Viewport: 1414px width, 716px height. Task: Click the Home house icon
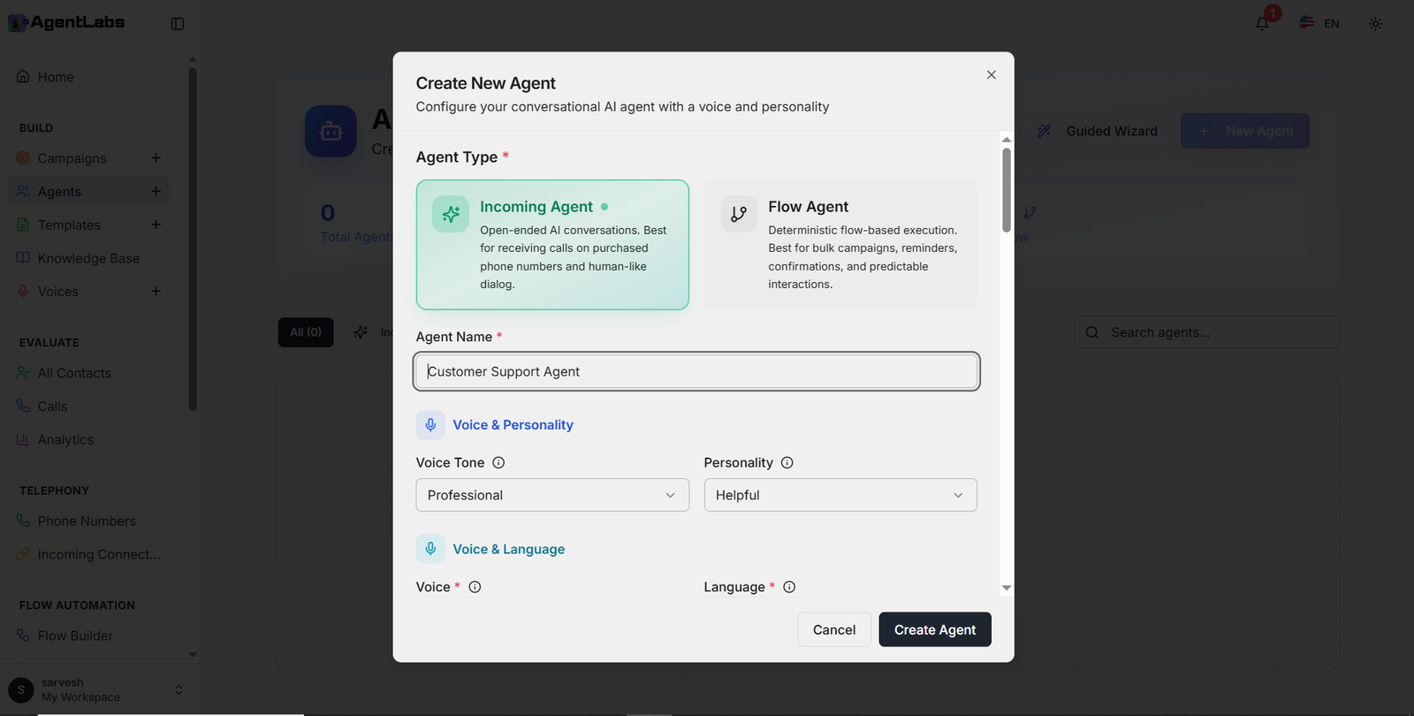(23, 77)
